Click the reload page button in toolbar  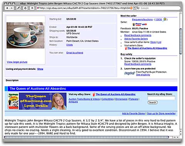pos(25,8)
